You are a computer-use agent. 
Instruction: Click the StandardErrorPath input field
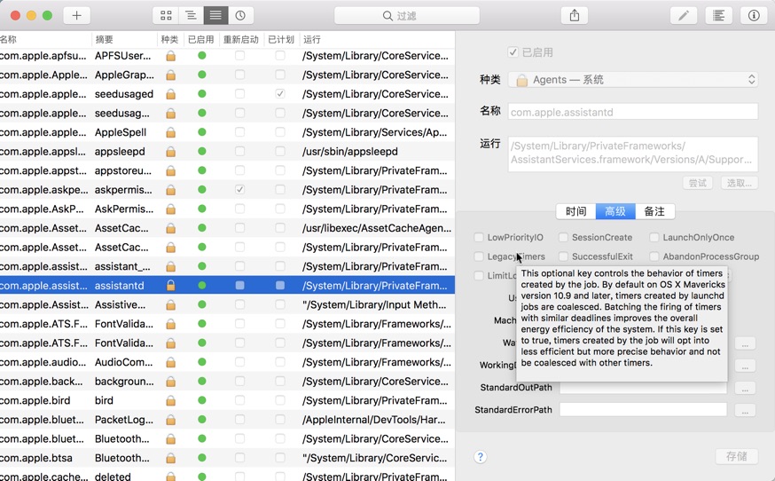click(643, 410)
